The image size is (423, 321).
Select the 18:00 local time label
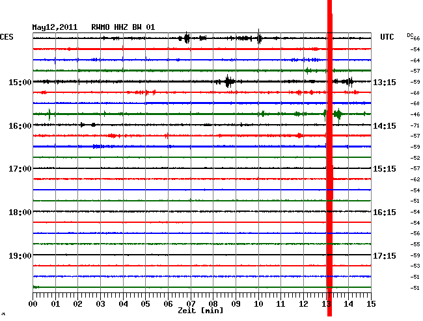point(20,212)
